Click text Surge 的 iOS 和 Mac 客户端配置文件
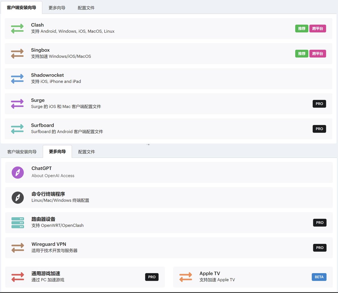Image resolution: width=338 pixels, height=293 pixels. pyautogui.click(x=66, y=107)
